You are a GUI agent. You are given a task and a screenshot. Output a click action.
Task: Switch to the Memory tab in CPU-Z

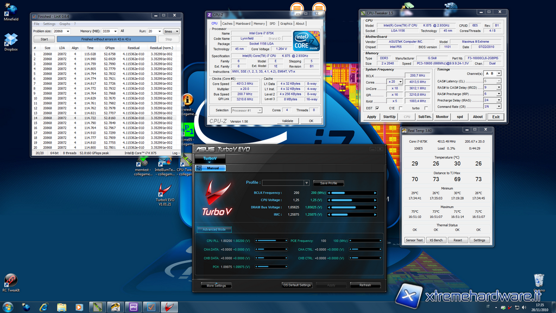259,23
